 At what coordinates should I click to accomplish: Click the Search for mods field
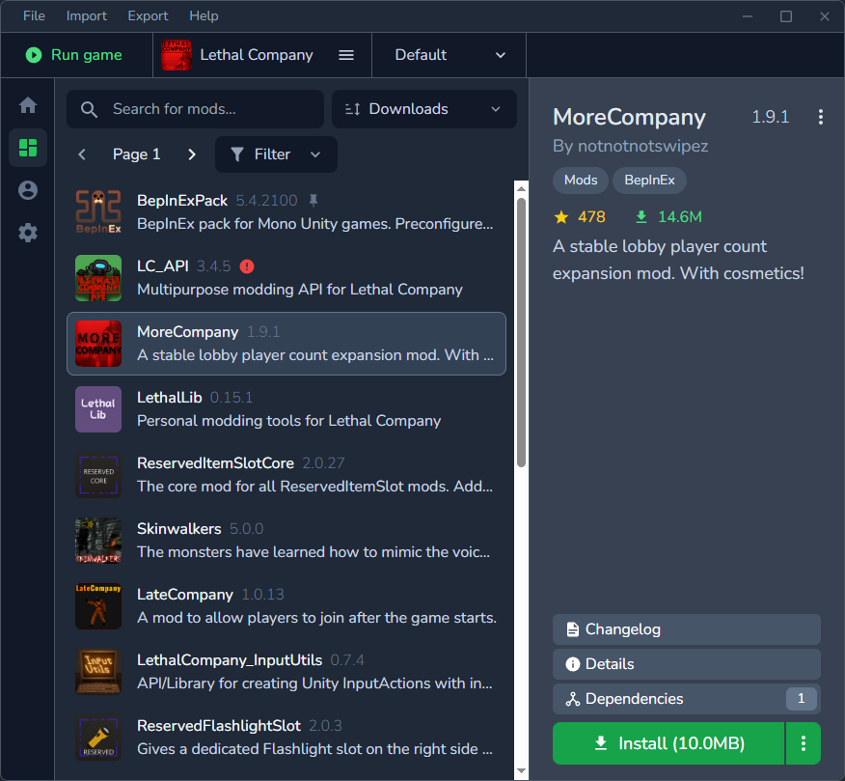(195, 109)
